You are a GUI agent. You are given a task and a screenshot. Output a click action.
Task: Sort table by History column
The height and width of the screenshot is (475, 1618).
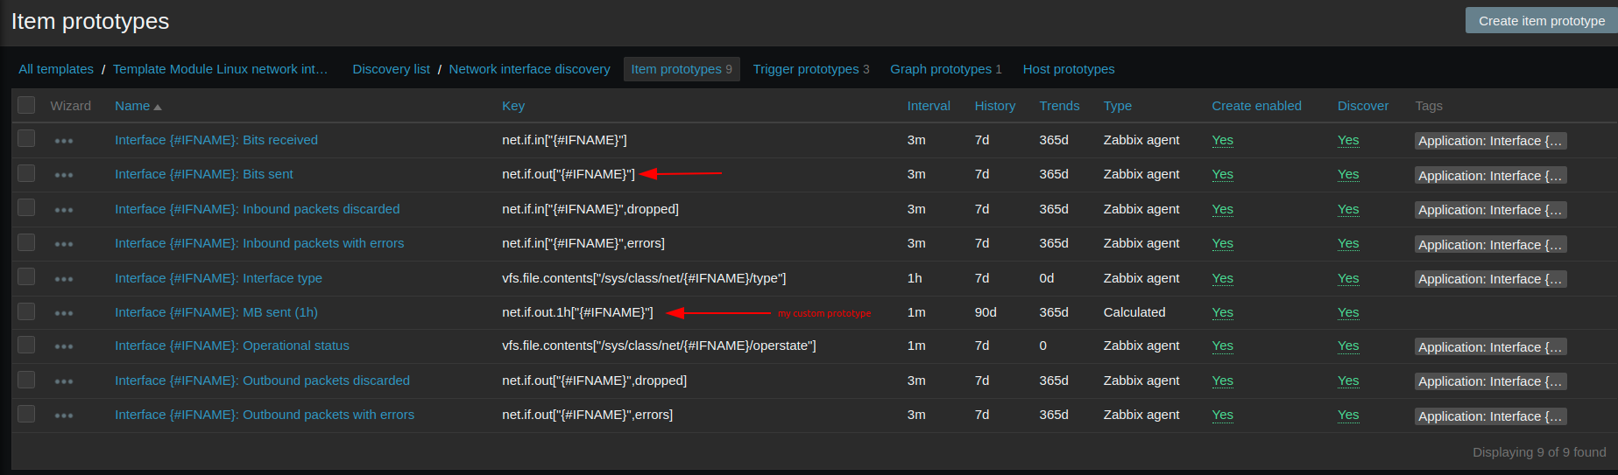pyautogui.click(x=995, y=106)
